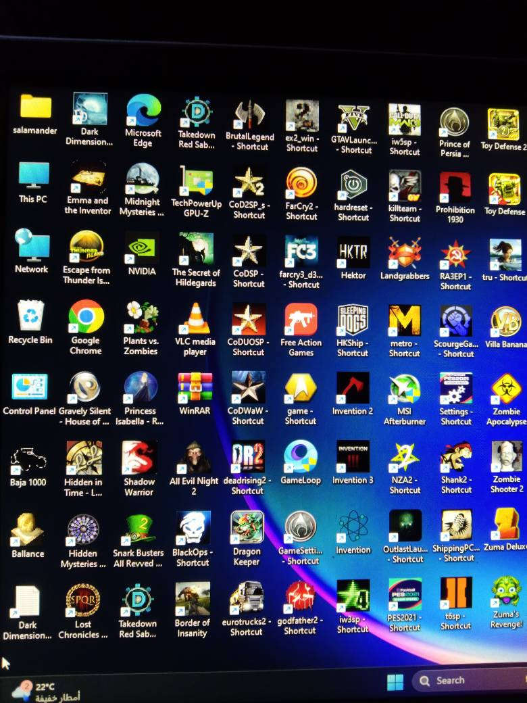Select the Google Chrome desktop icon
The height and width of the screenshot is (703, 527).
(86, 317)
